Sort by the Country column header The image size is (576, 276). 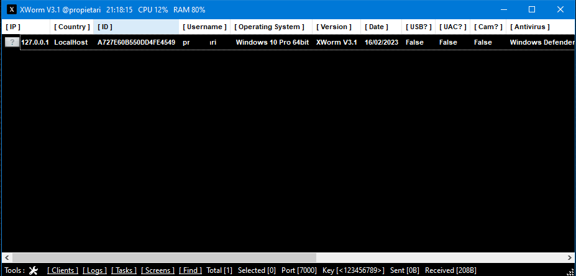72,27
